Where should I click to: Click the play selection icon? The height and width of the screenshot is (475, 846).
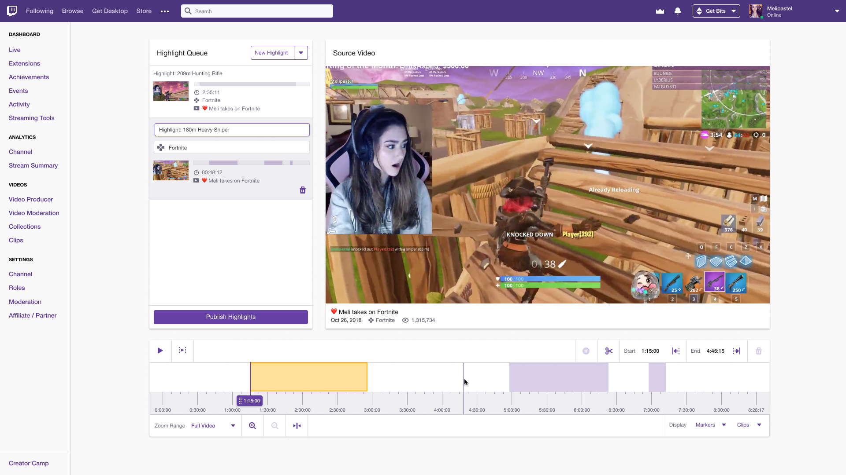182,351
